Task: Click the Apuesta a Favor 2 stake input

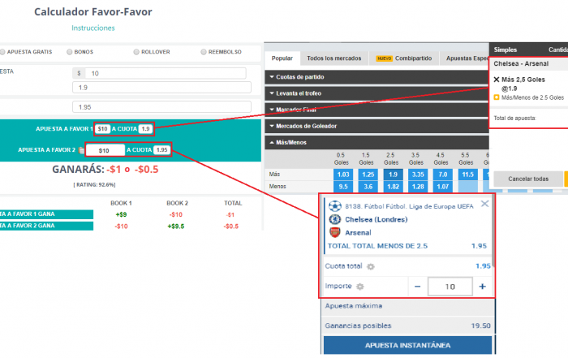Action: 105,150
